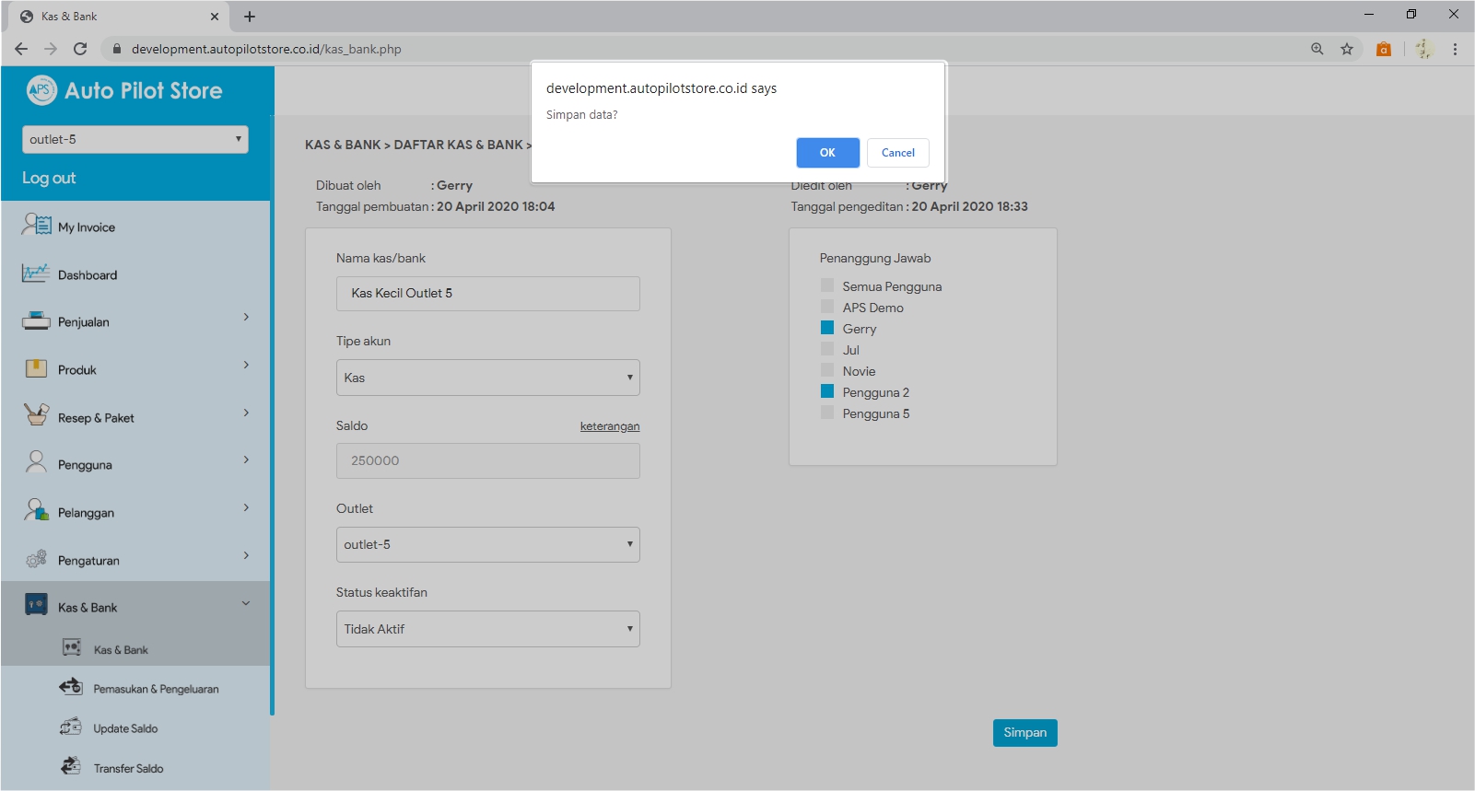
Task: Select the Kas & Bank submenu item
Action: [121, 650]
